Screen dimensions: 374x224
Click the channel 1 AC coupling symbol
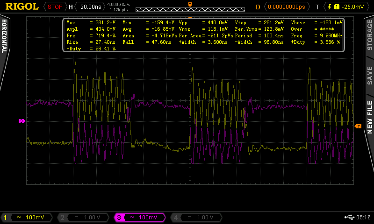click(19, 217)
